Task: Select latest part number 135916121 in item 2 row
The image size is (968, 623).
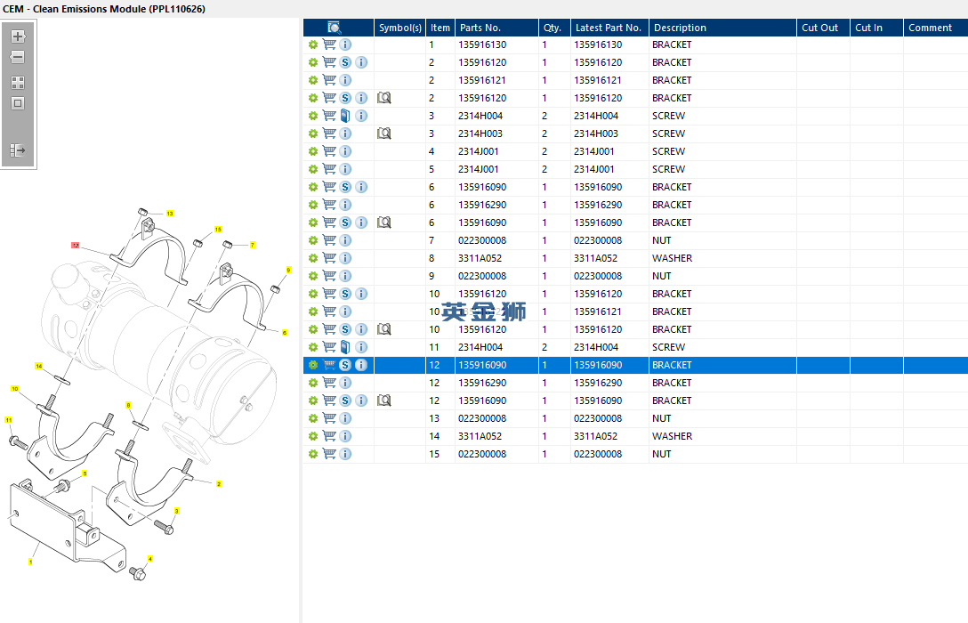Action: (x=598, y=80)
